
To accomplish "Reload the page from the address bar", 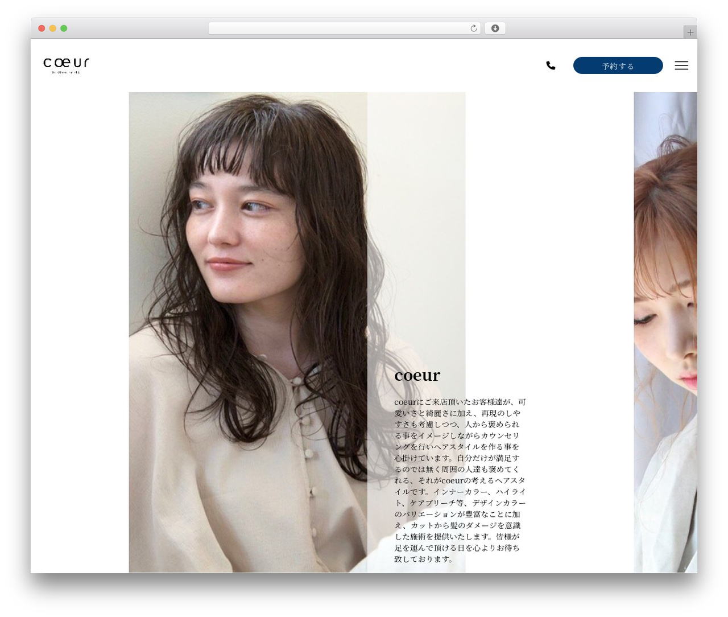I will (474, 28).
